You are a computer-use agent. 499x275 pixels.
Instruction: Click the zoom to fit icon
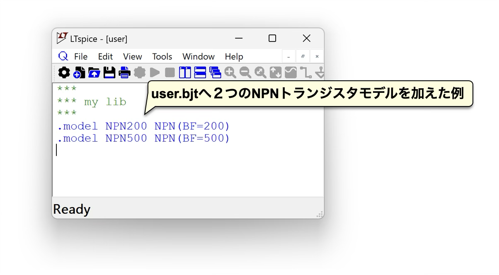point(276,73)
